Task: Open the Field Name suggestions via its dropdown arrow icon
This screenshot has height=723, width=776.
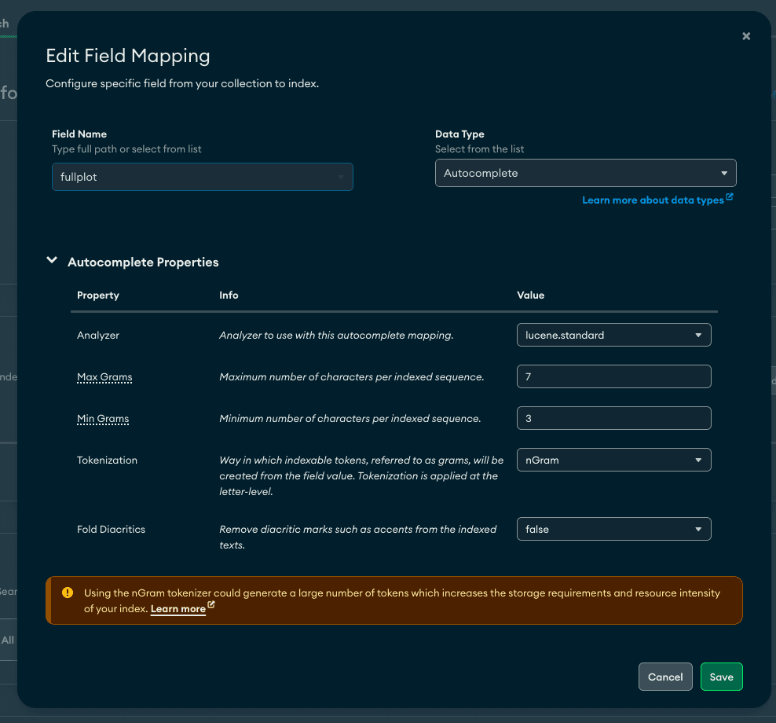Action: point(340,177)
